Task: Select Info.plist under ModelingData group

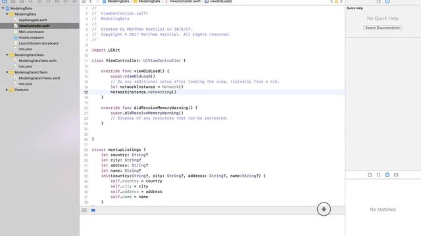Action: click(25, 49)
